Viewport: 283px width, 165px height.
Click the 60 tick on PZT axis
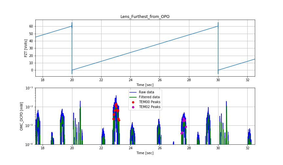coord(31,26)
